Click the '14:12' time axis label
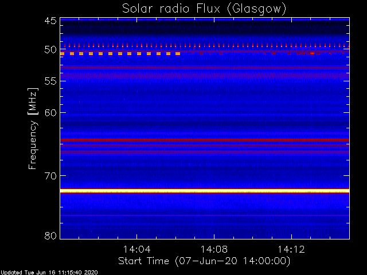The width and height of the screenshot is (367, 275). [x=291, y=250]
